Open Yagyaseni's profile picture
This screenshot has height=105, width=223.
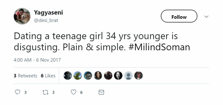pos(22,16)
